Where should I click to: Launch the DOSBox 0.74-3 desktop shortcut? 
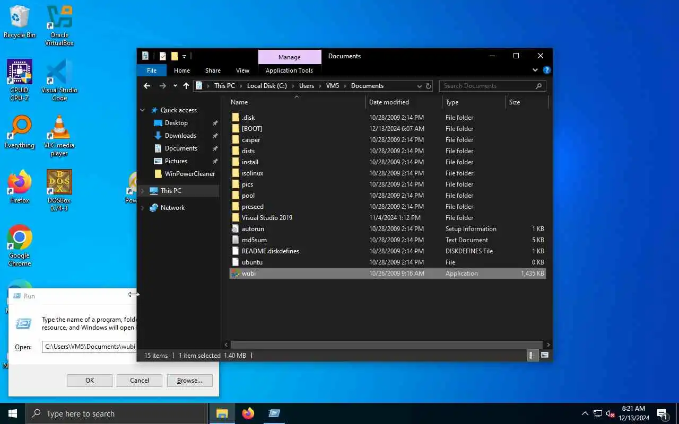59,190
